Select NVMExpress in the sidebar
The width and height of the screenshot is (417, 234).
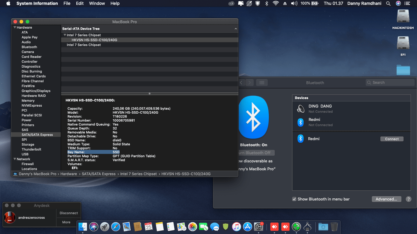point(32,105)
